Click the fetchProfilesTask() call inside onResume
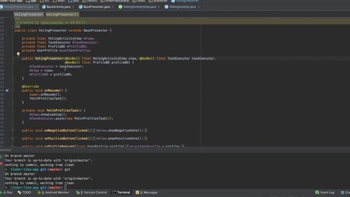This screenshot has width=350, height=197. (x=48, y=99)
